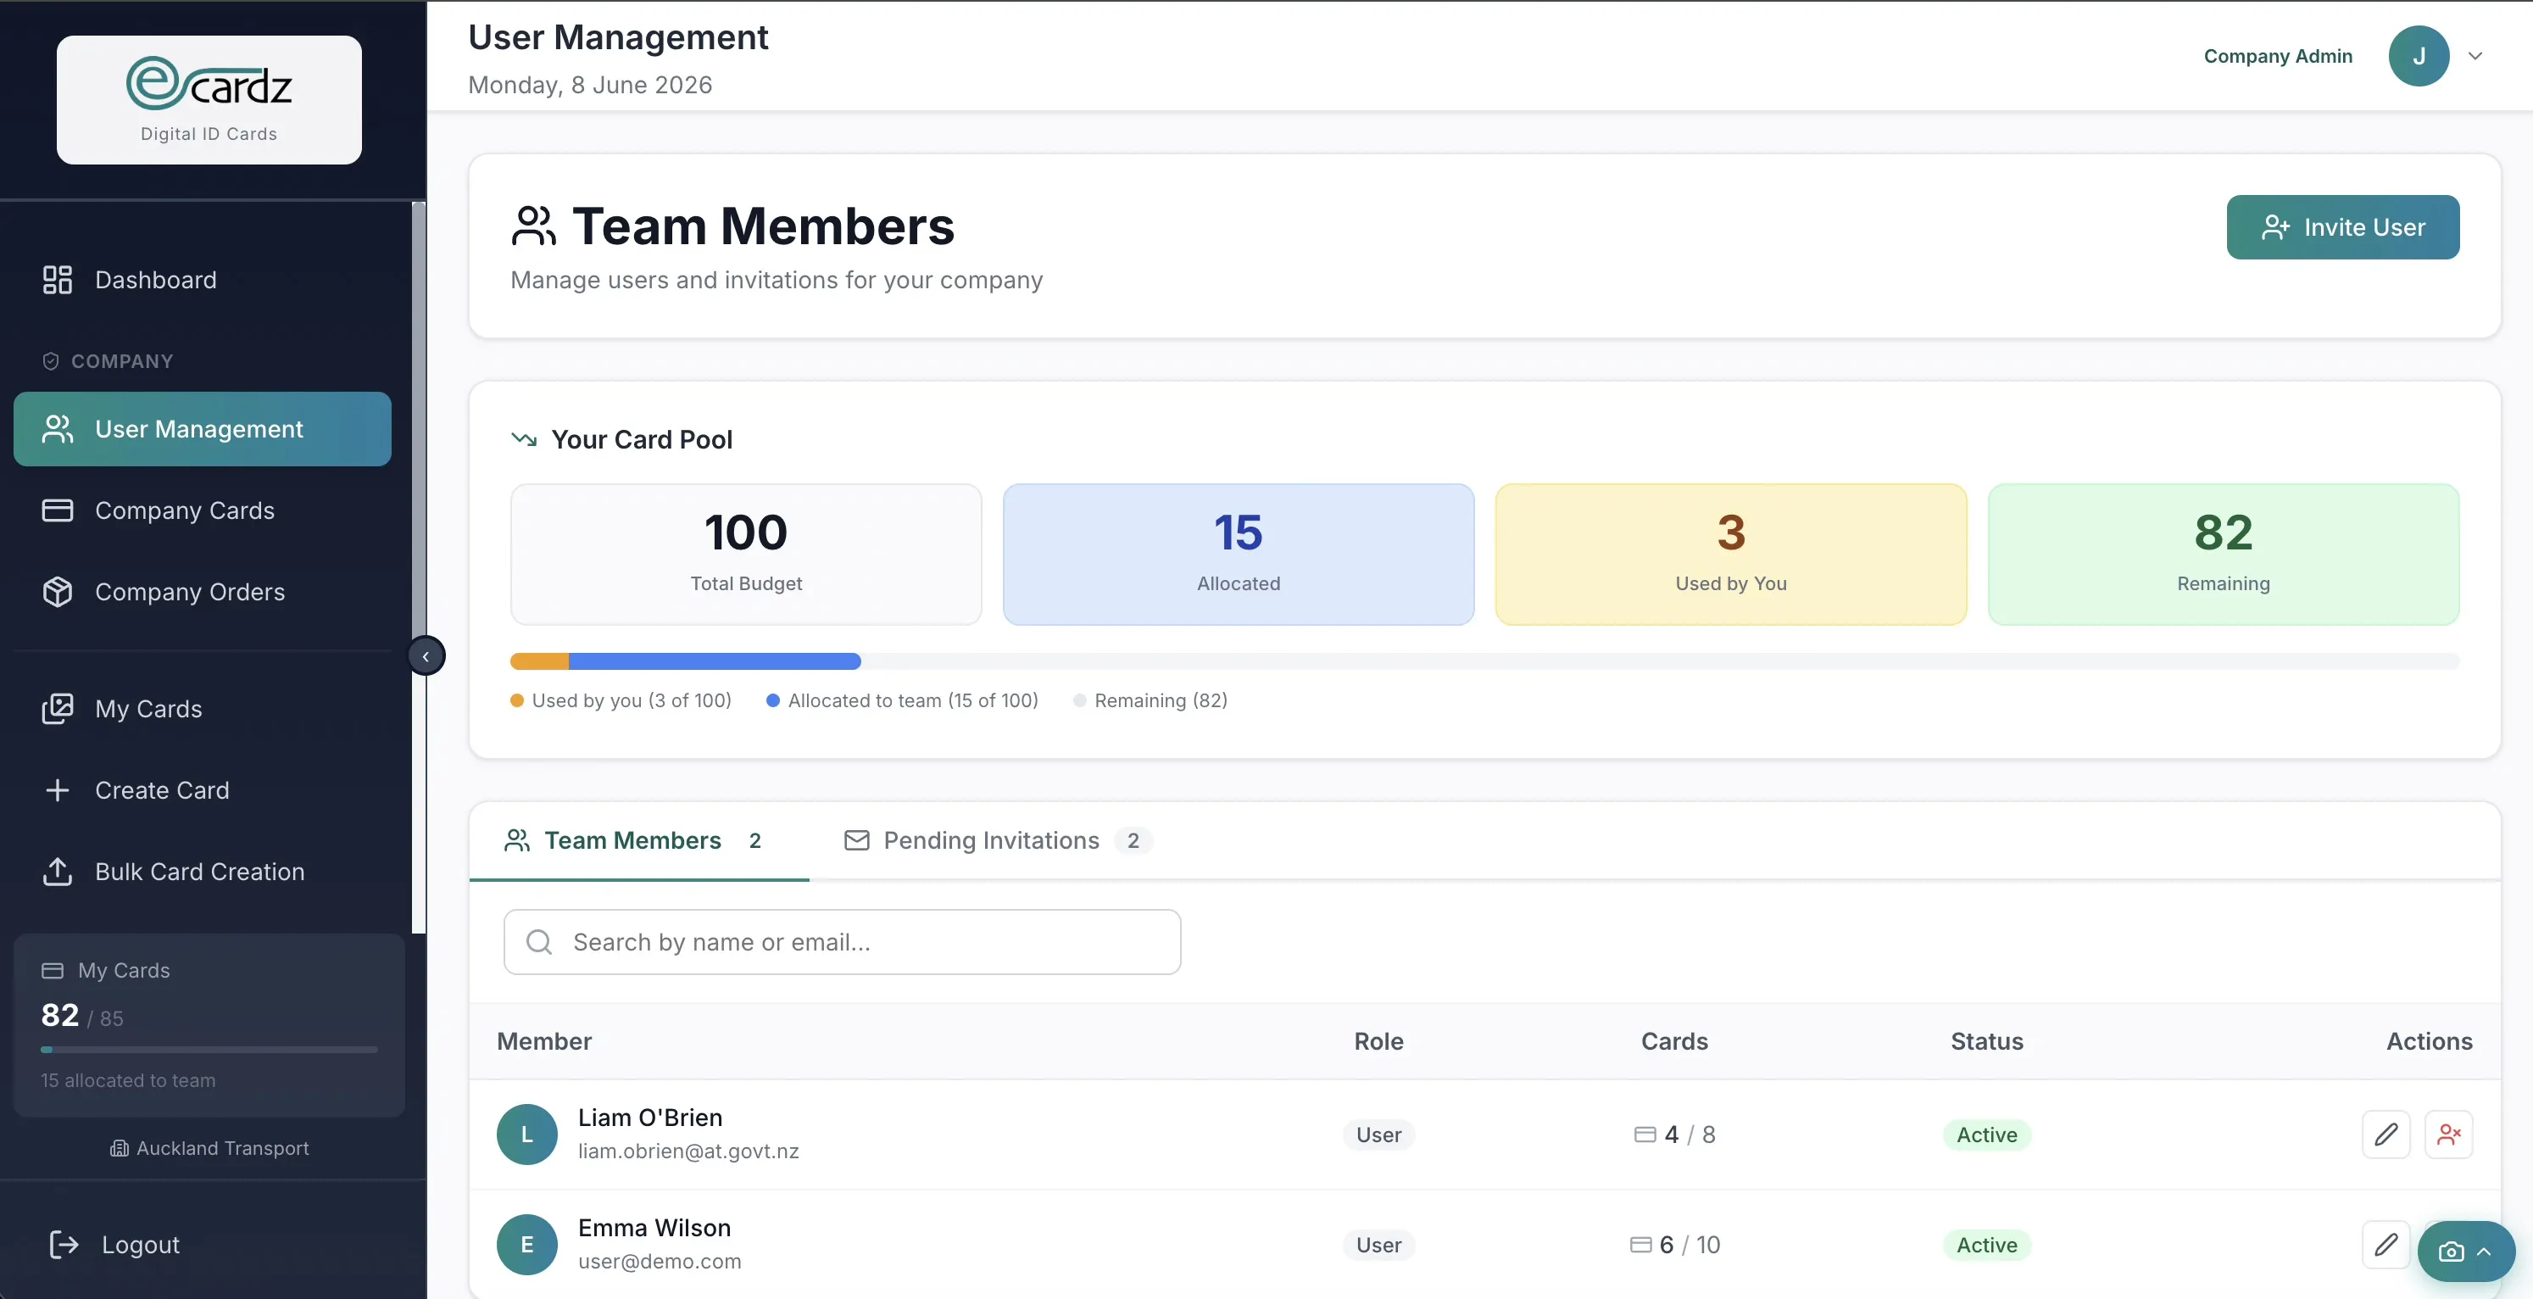The width and height of the screenshot is (2533, 1299).
Task: Edit Emma Wilson with pencil icon
Action: coord(2386,1245)
